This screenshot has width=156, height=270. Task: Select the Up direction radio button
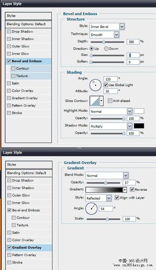coord(92,49)
